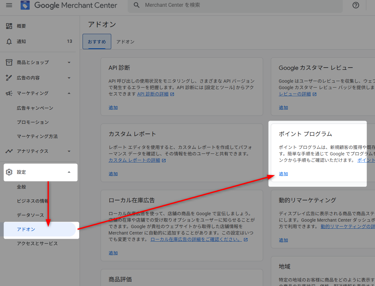375x286 pixels.
Task: Click the 商品とショップ store icon
Action: point(9,62)
